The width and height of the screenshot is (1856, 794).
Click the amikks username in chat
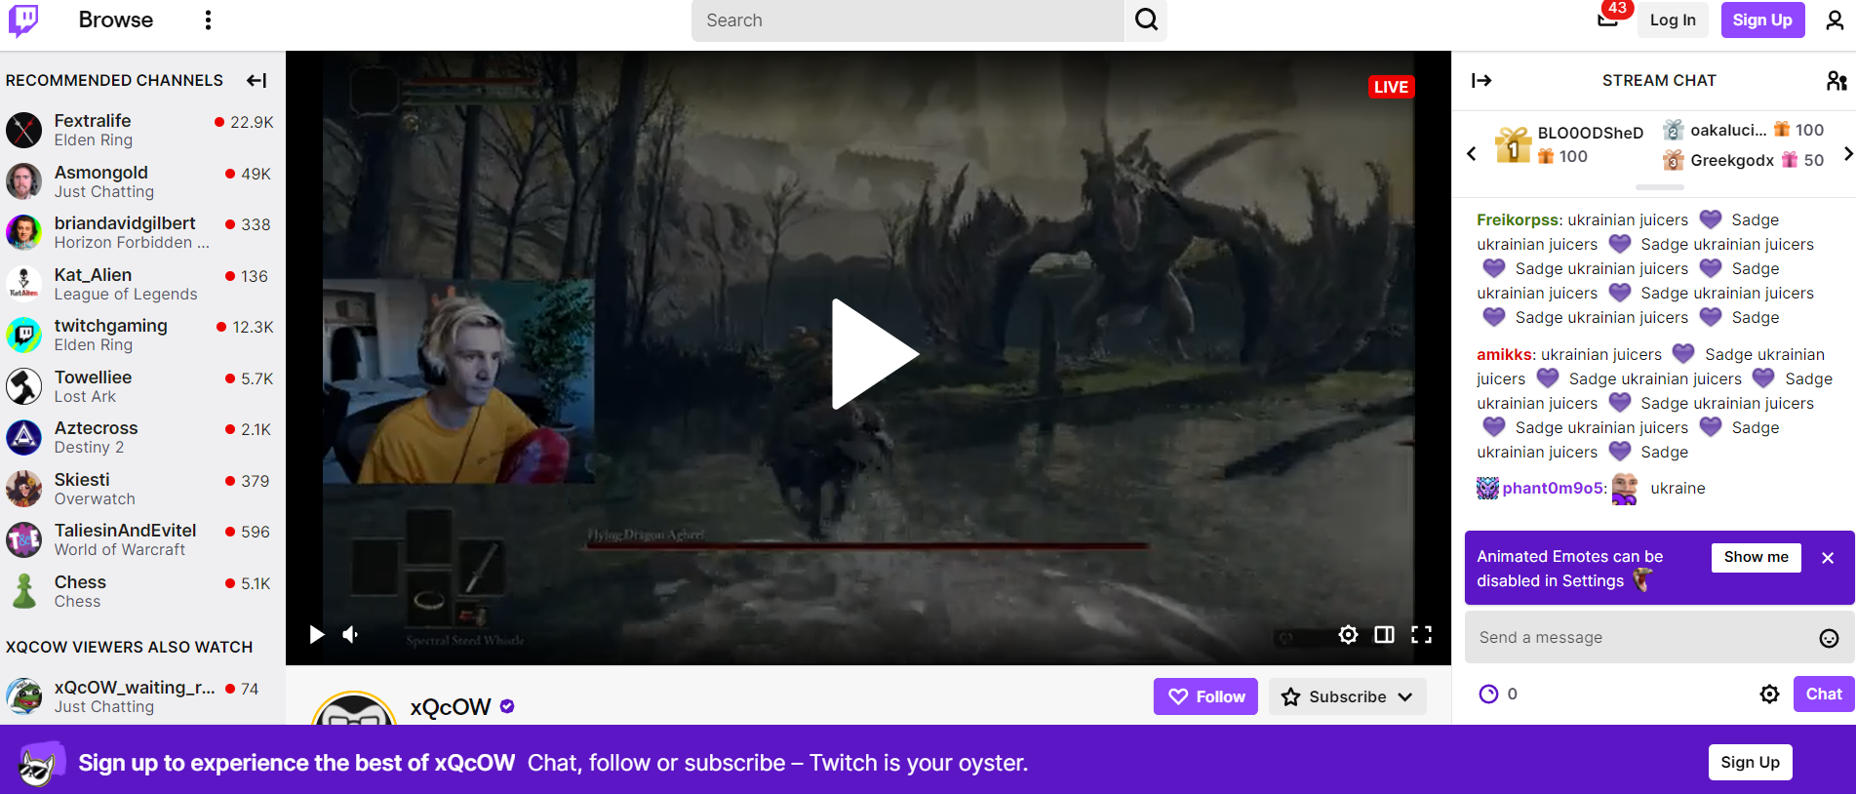tap(1505, 355)
